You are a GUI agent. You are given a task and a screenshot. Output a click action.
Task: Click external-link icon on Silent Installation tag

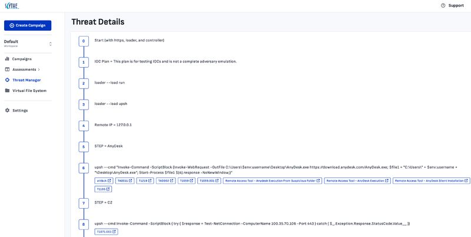pos(466,181)
